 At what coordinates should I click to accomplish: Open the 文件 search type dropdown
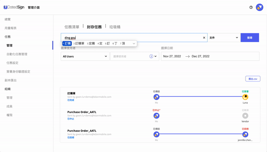(x=224, y=38)
